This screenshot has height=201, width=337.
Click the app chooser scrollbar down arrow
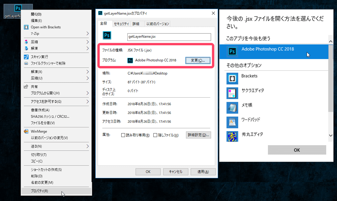(x=331, y=135)
